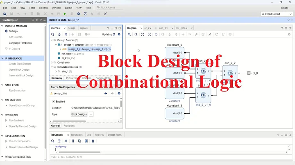Image resolution: width=295 pixels, height=165 pixels.
Task: Click the wrench icon in Diagram toolbar
Action: (x=196, y=34)
